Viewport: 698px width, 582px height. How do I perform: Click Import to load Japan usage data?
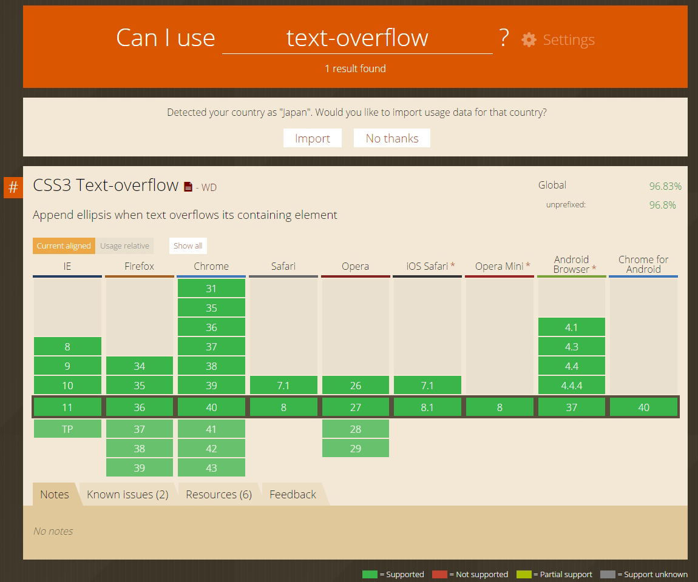pyautogui.click(x=312, y=138)
